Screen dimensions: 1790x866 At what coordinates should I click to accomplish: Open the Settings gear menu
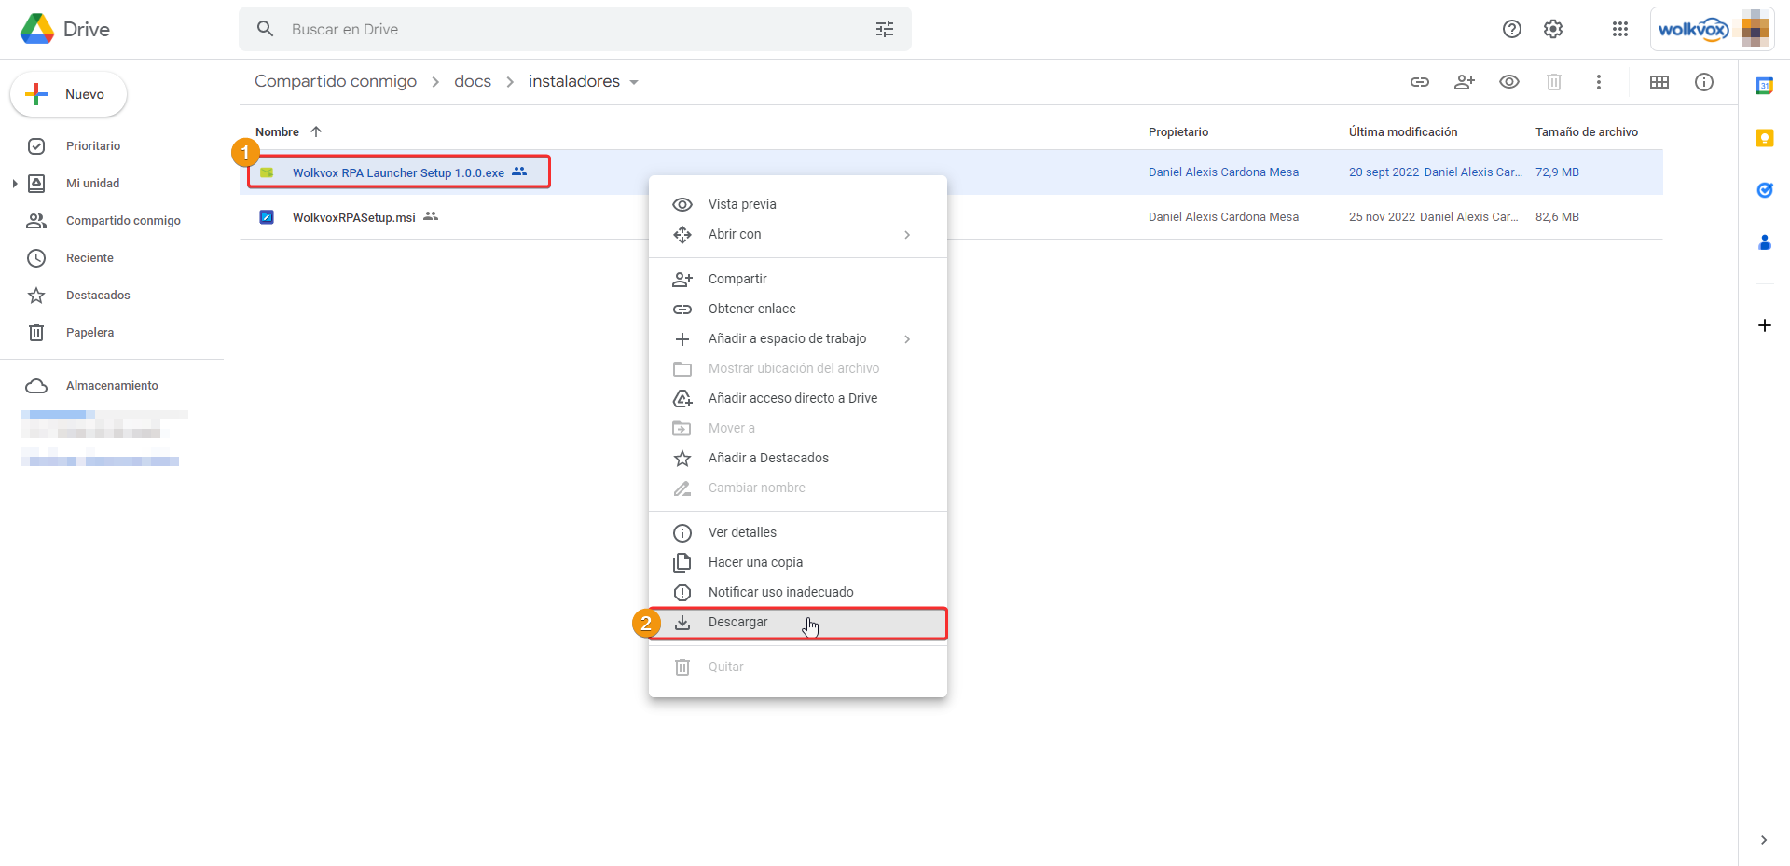[x=1553, y=29]
